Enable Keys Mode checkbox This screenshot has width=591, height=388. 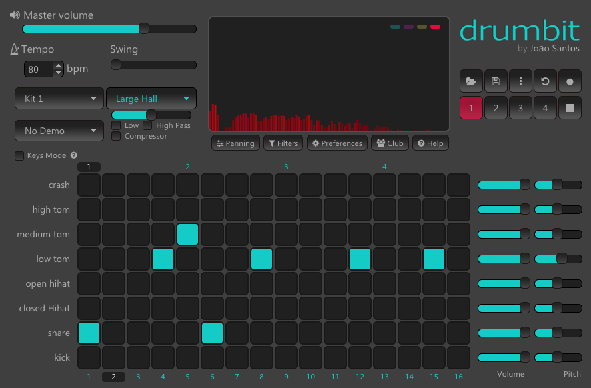pyautogui.click(x=19, y=155)
